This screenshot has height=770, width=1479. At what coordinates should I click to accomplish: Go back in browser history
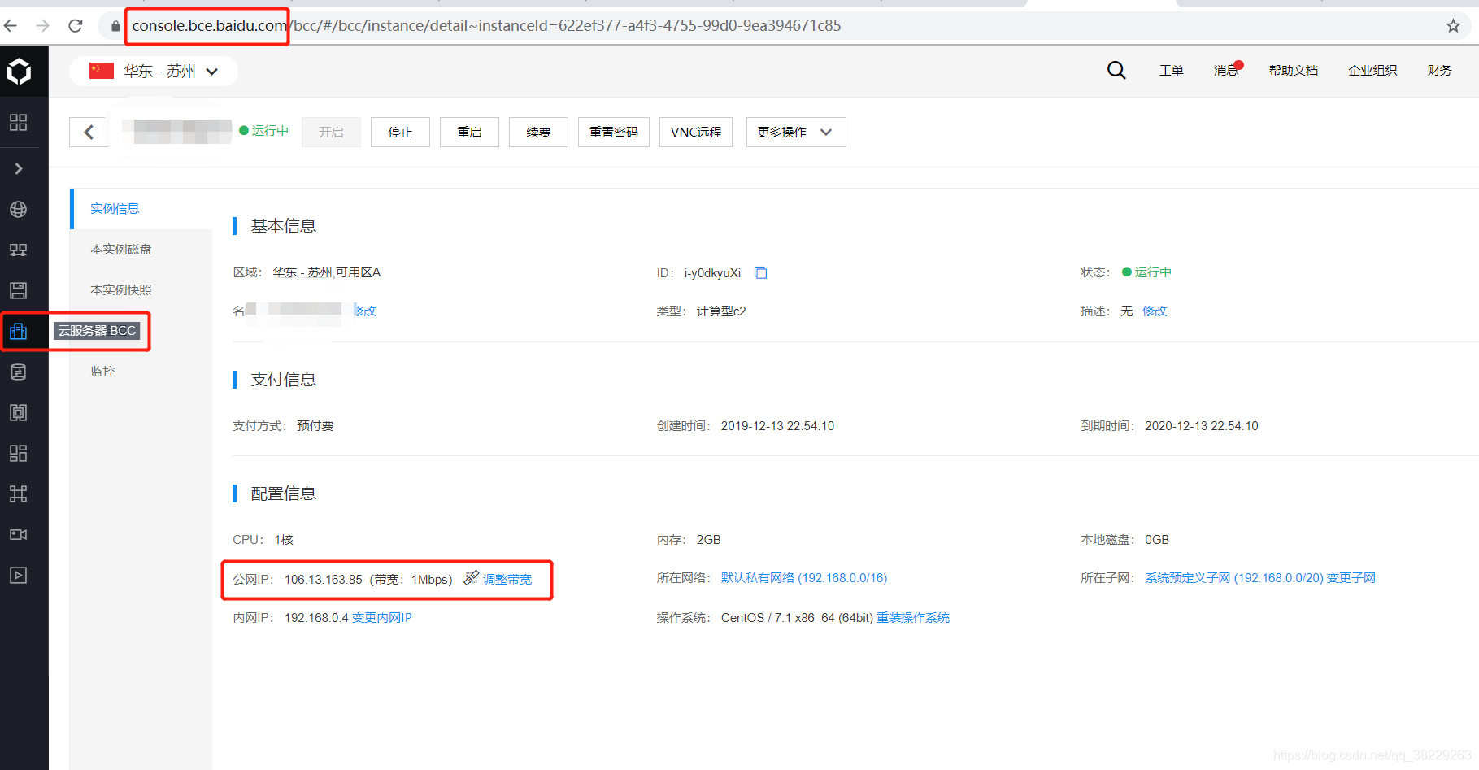[x=11, y=26]
